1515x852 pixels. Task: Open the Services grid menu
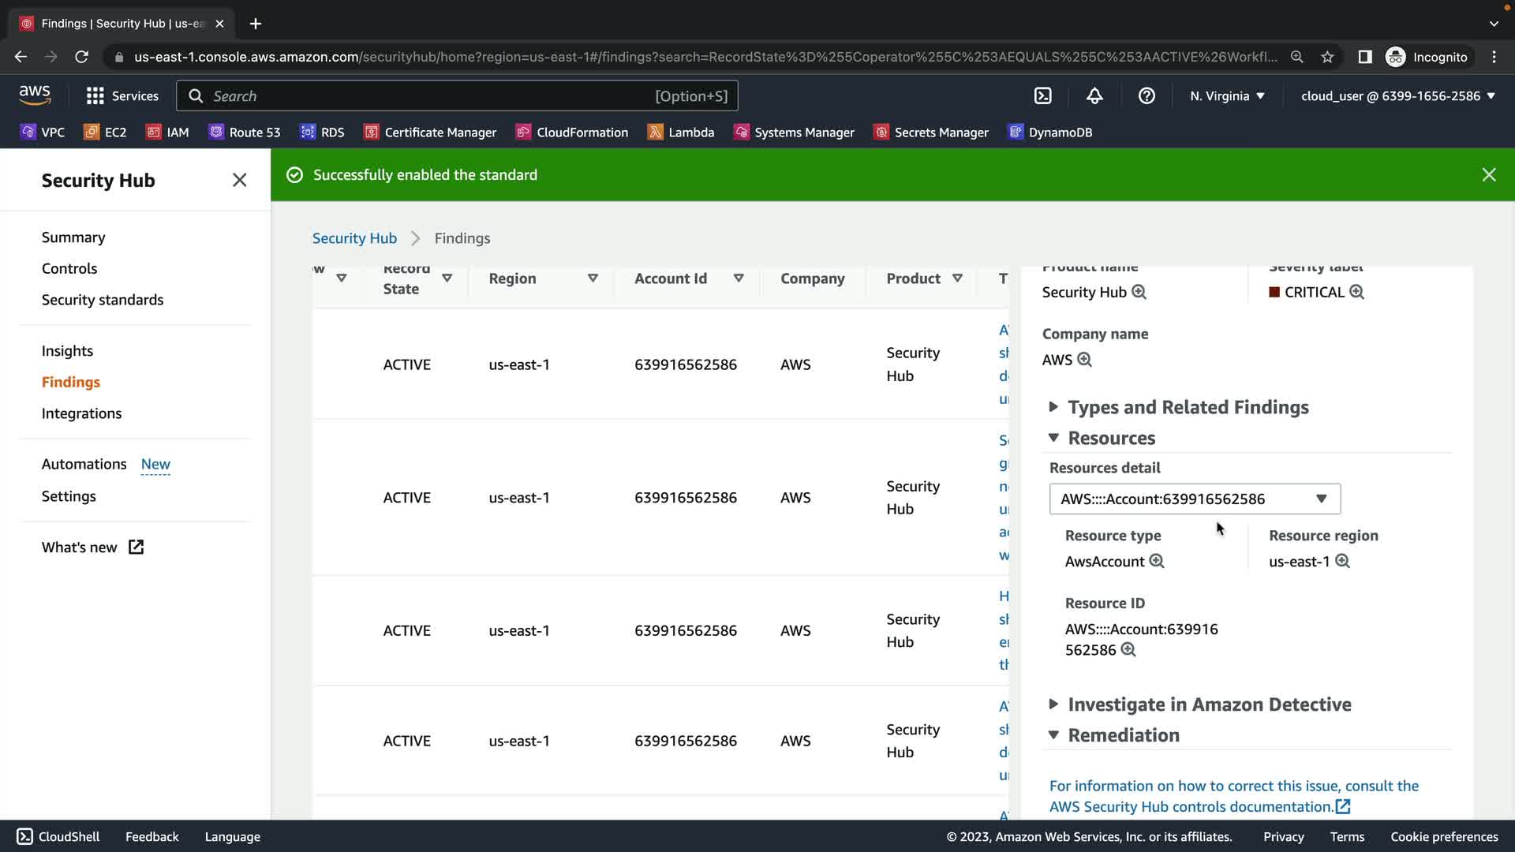(122, 95)
